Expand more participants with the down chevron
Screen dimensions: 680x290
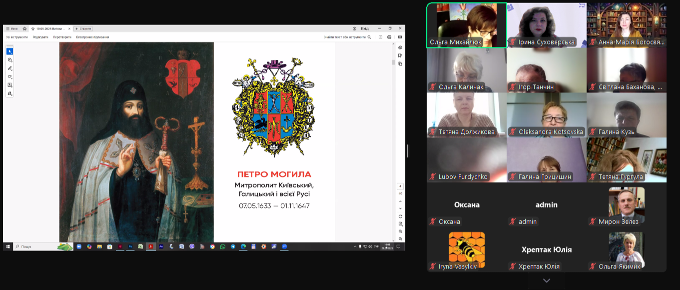(546, 281)
